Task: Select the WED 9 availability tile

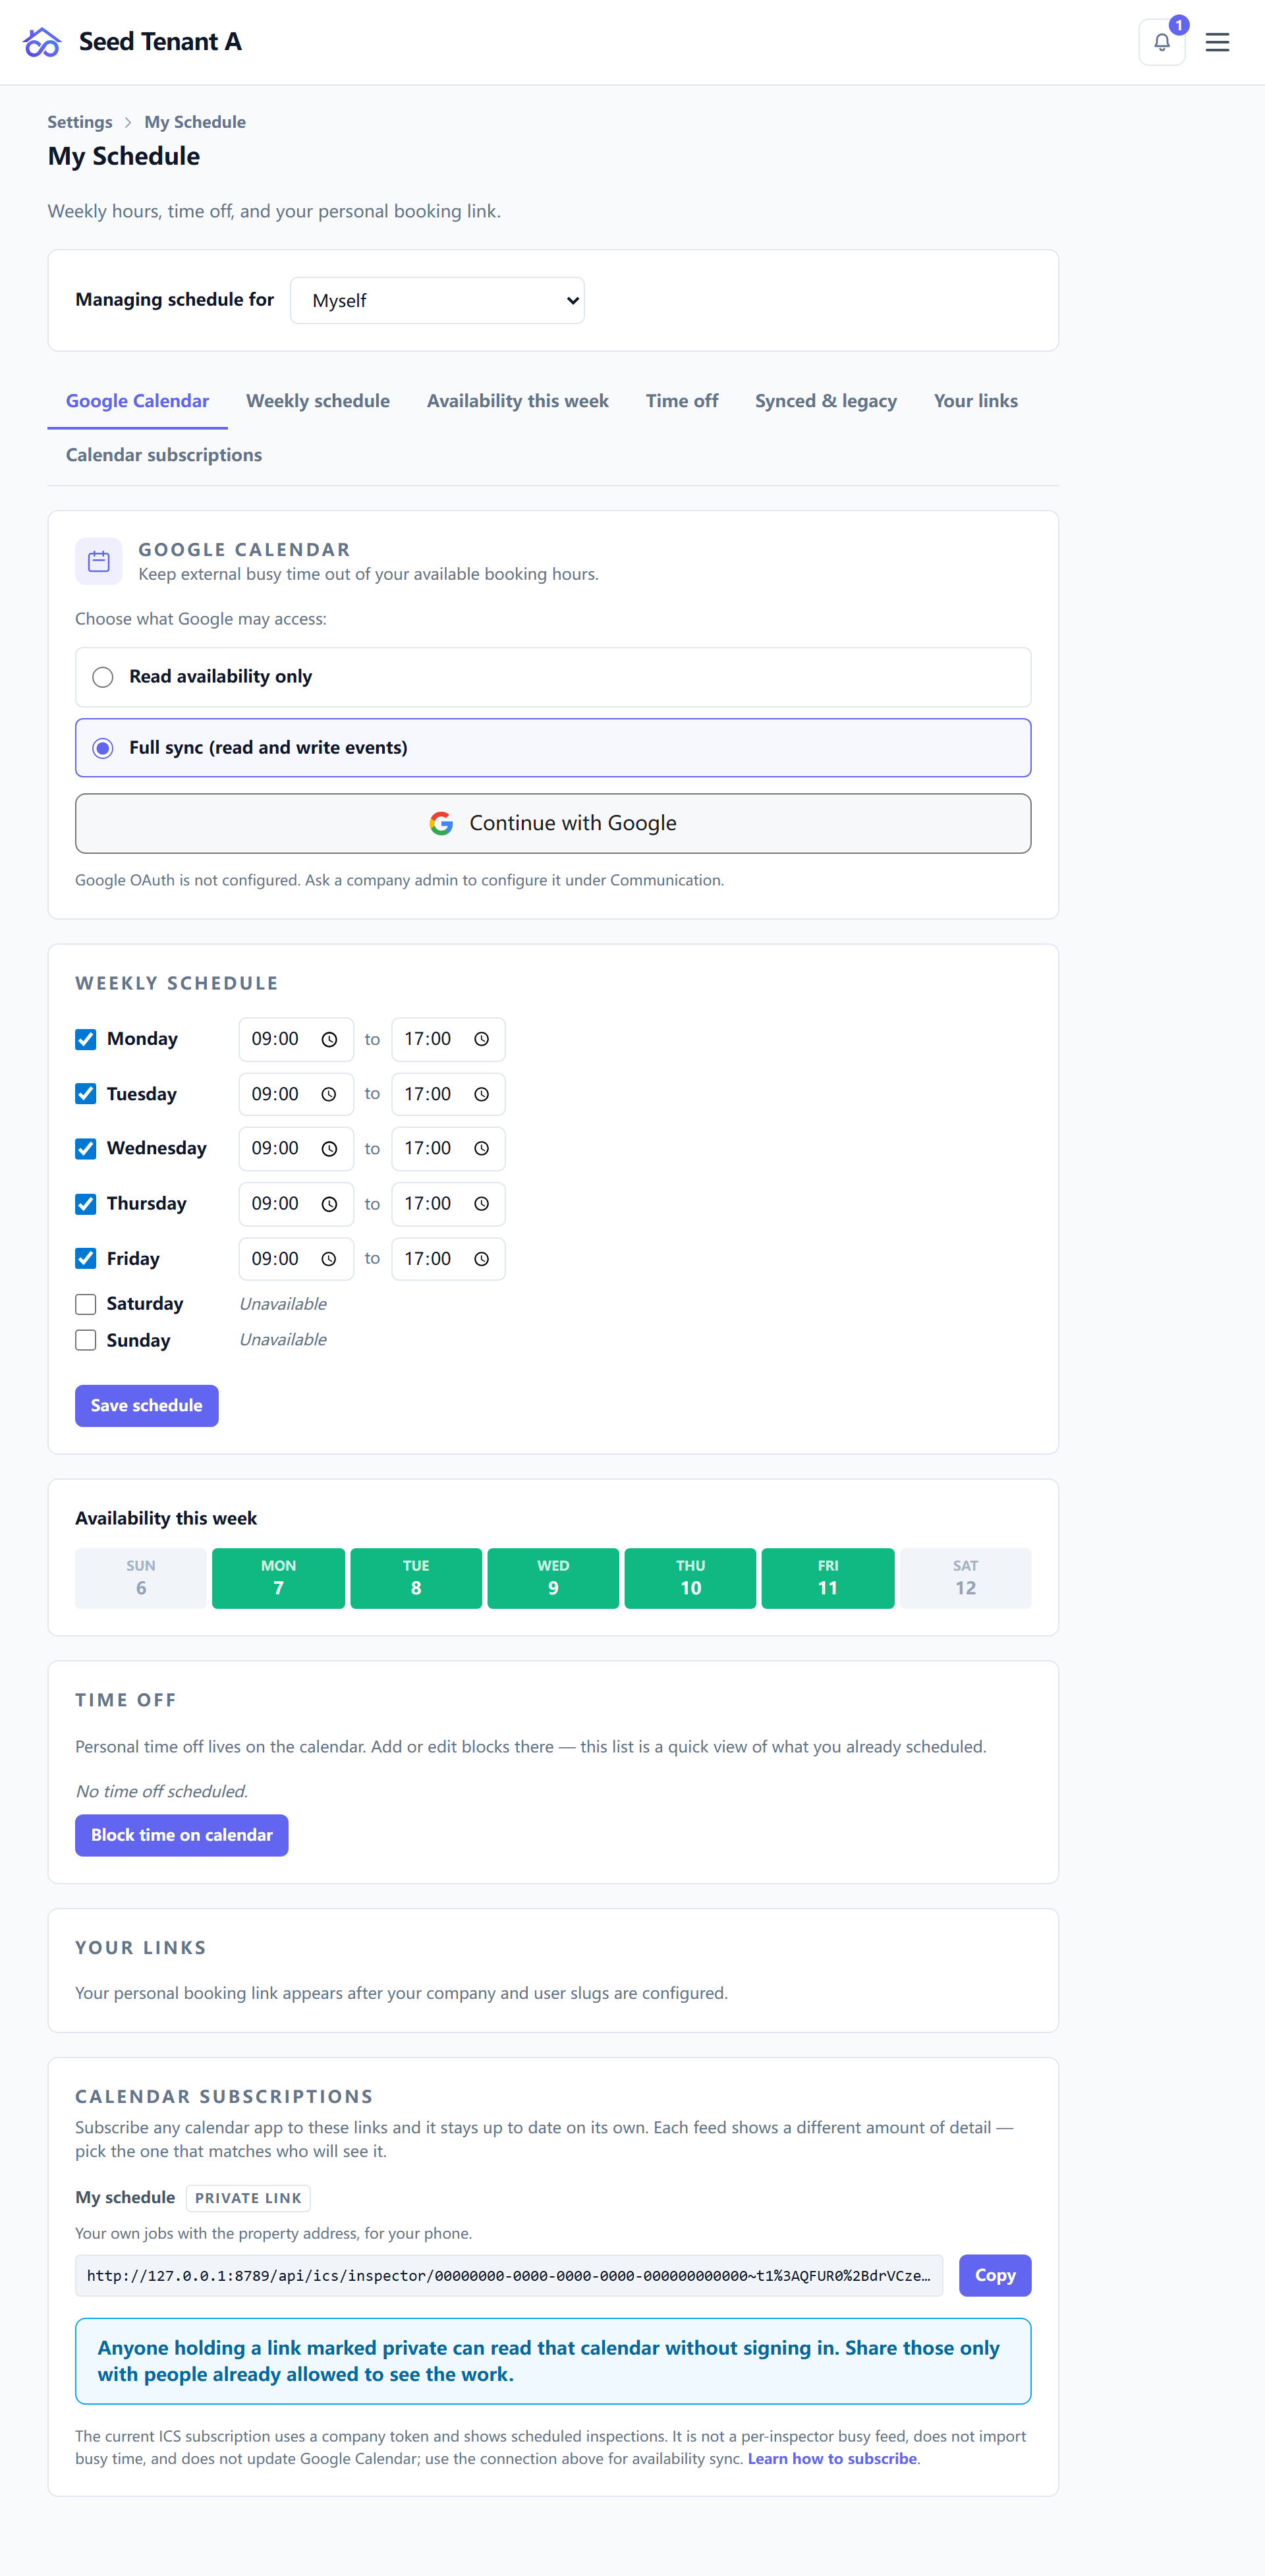Action: click(x=553, y=1578)
